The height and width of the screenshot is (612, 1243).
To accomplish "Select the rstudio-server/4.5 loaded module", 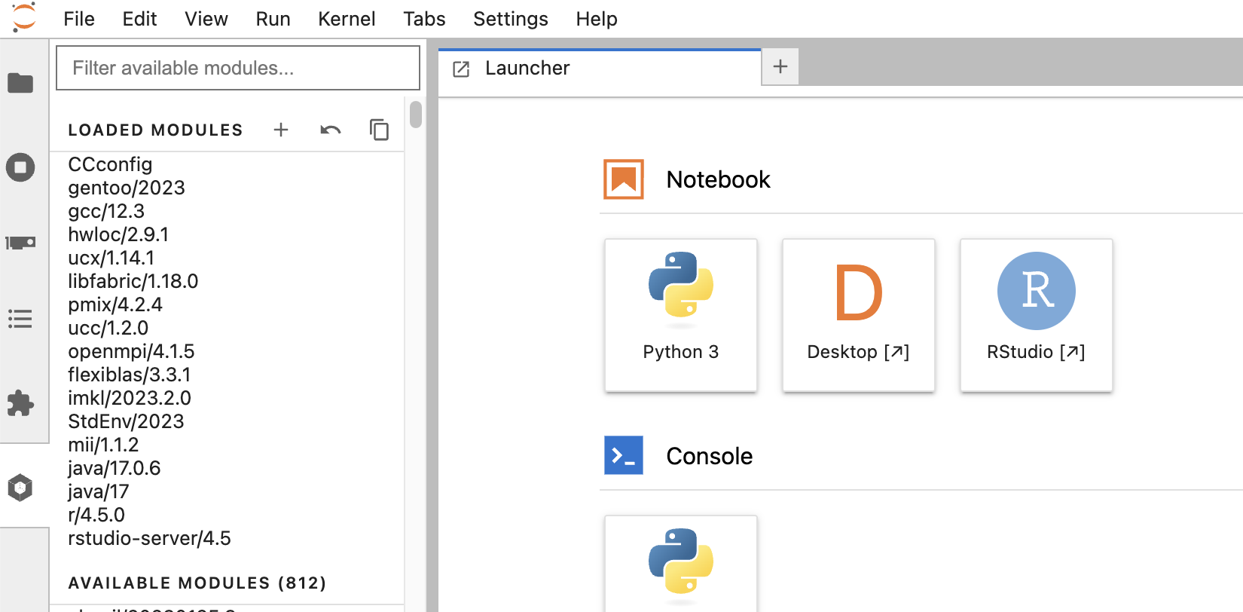I will tap(149, 538).
